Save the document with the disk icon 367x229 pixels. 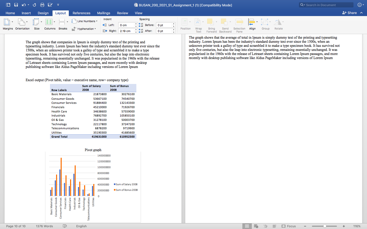point(16,5)
